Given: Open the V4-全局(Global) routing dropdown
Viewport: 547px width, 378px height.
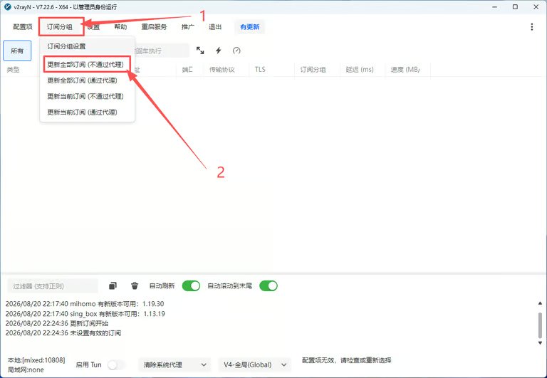Looking at the screenshot, I should point(255,364).
